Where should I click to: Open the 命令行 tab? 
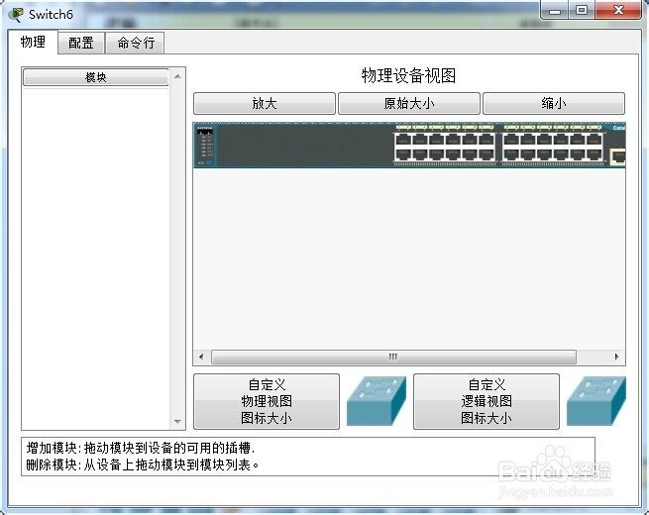click(136, 43)
